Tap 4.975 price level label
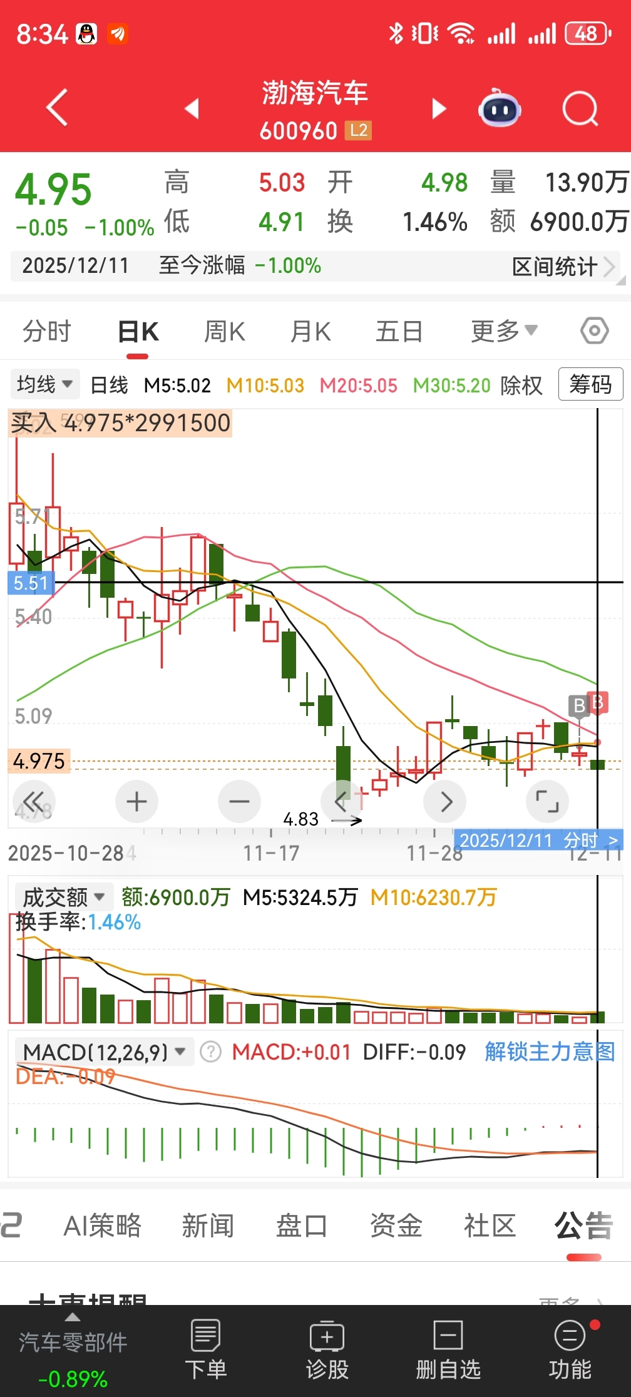631x1397 pixels. [39, 761]
